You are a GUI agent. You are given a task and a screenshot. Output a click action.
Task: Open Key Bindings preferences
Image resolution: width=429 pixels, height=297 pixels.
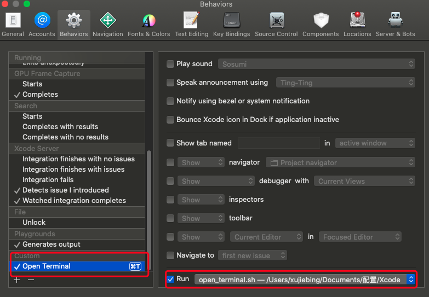coord(231,25)
